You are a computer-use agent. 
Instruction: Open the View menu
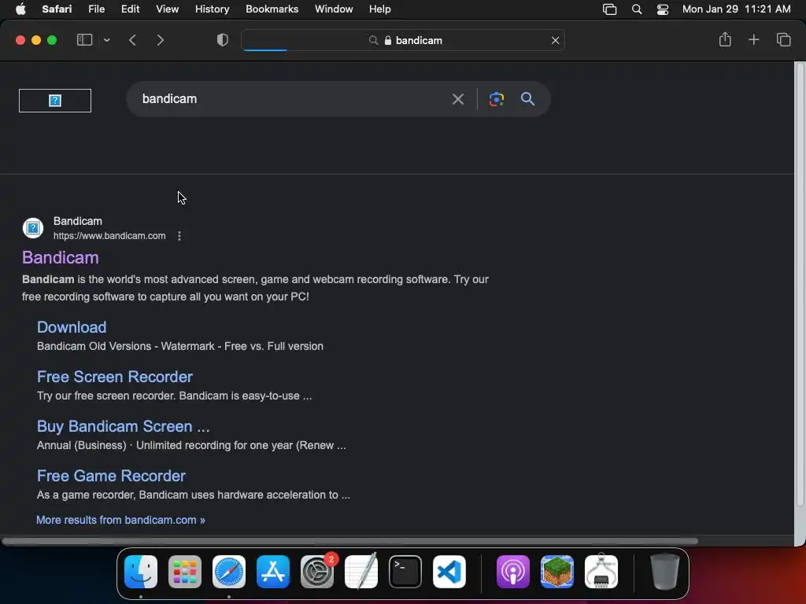point(167,9)
